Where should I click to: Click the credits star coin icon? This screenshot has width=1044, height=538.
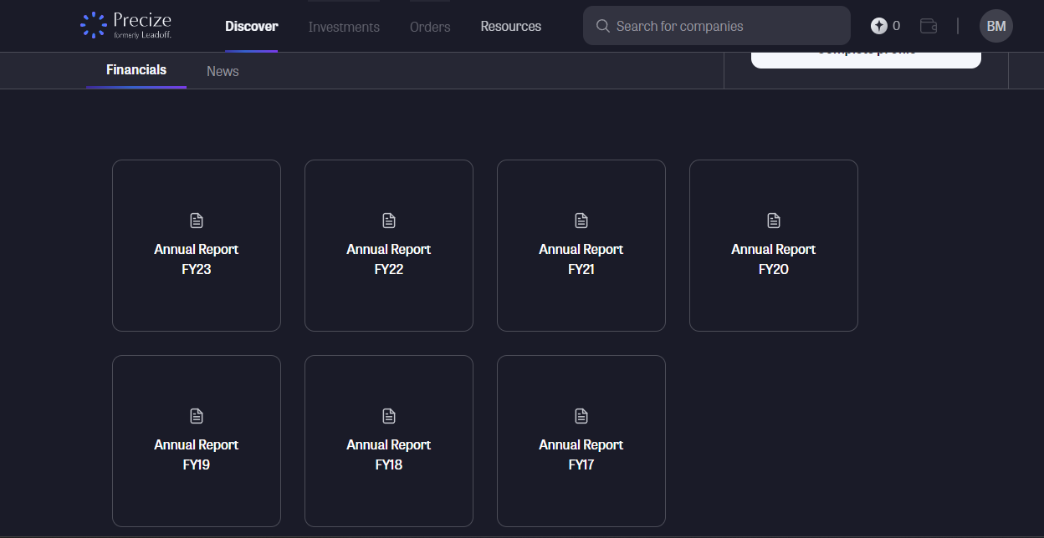878,26
